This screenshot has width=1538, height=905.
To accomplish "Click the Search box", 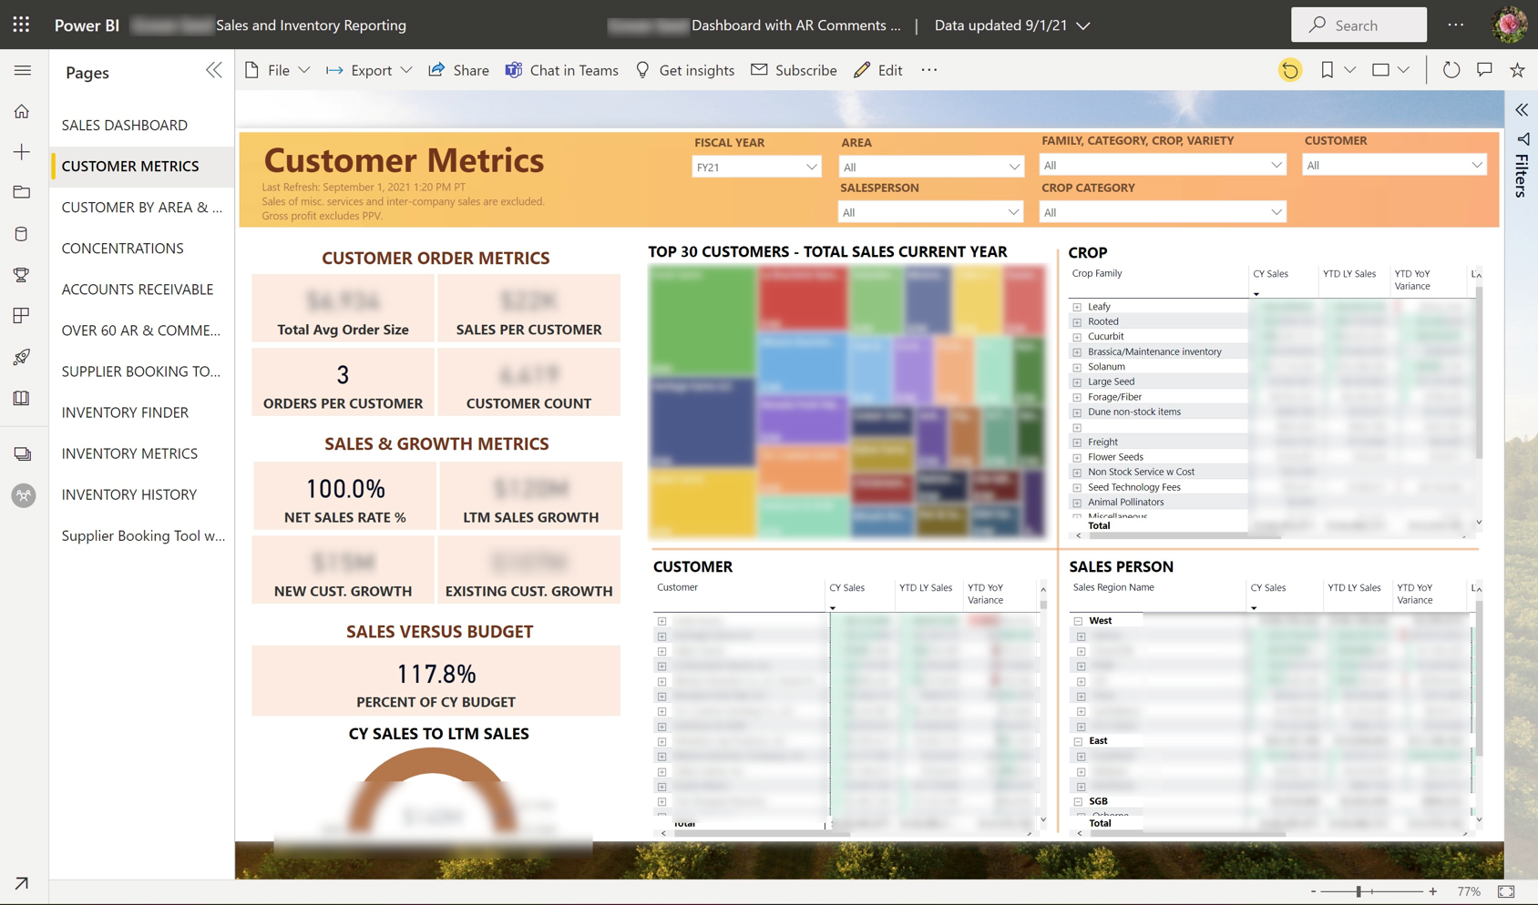I will point(1359,25).
